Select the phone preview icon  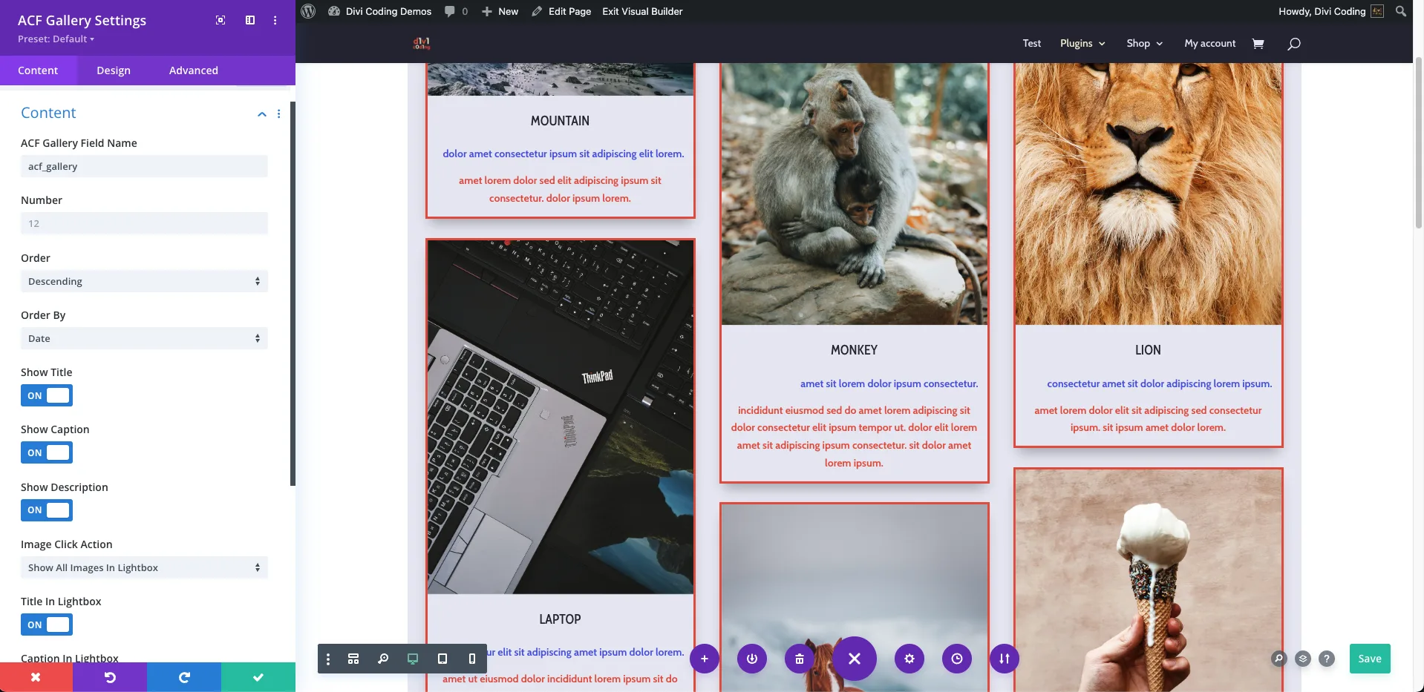471,659
